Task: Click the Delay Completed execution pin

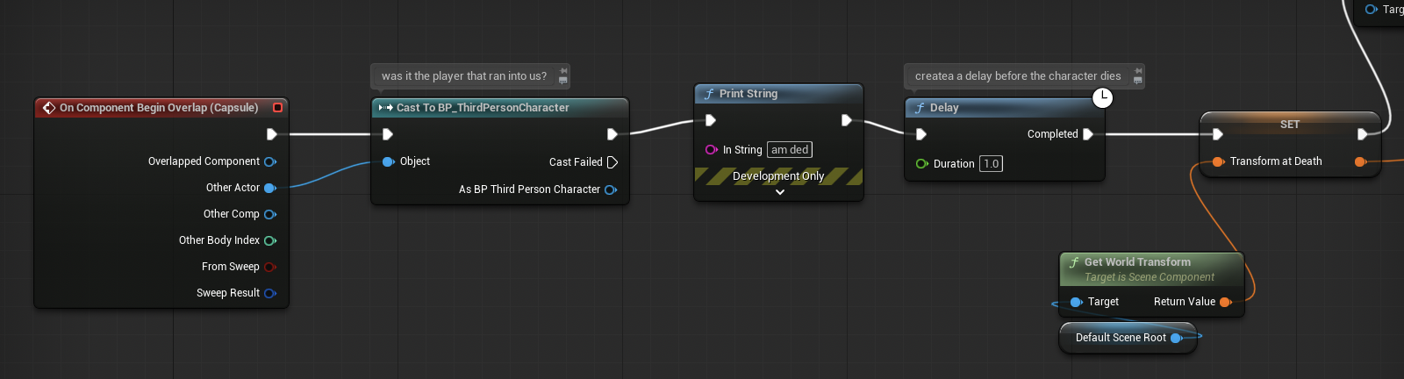Action: pos(1088,134)
